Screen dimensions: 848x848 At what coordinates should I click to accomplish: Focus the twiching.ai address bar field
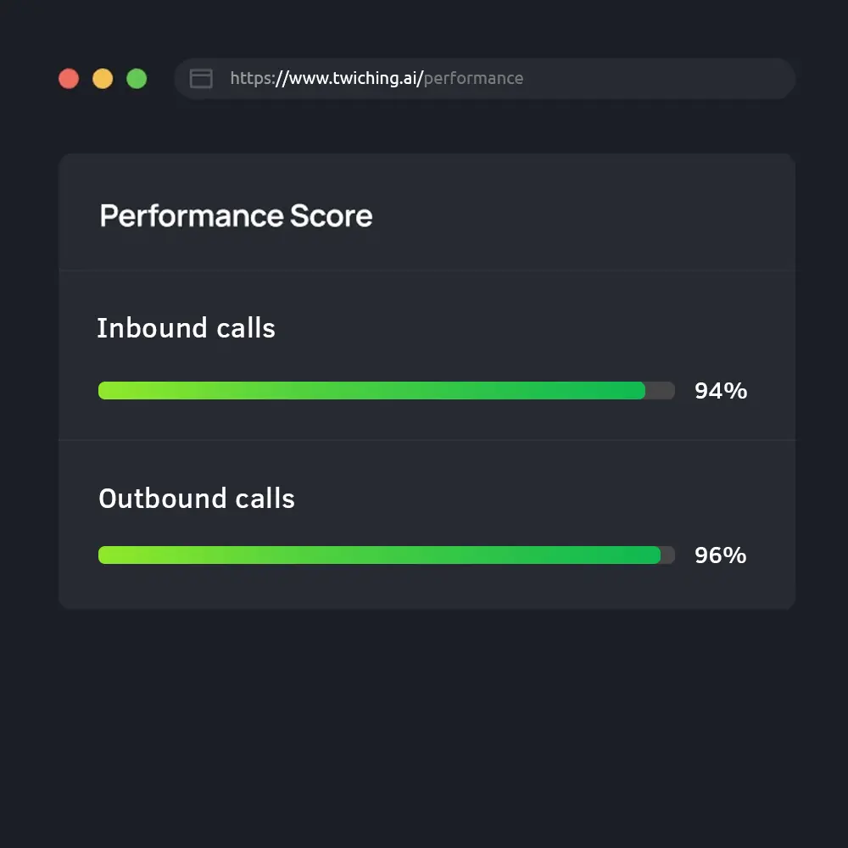click(x=483, y=79)
